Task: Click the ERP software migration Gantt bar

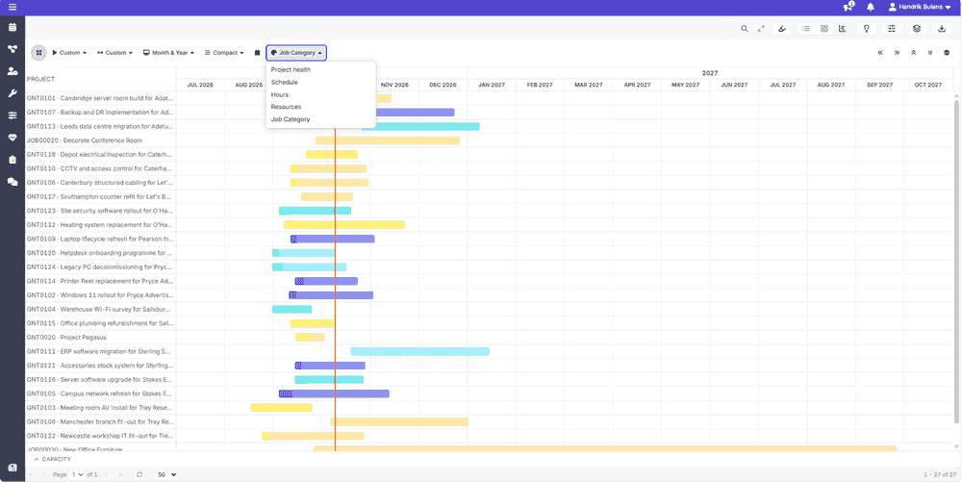Action: point(419,351)
